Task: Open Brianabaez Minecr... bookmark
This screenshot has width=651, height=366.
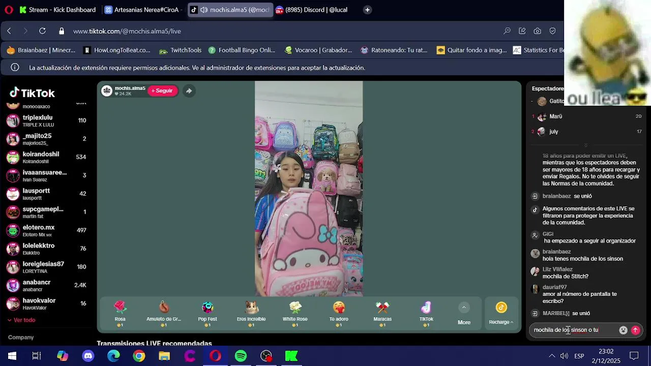Action: pyautogui.click(x=41, y=50)
